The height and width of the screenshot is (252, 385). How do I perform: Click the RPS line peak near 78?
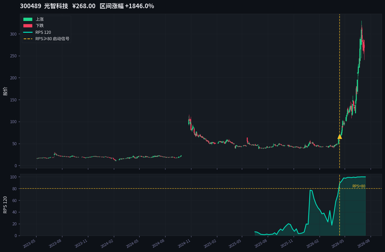coord(311,190)
